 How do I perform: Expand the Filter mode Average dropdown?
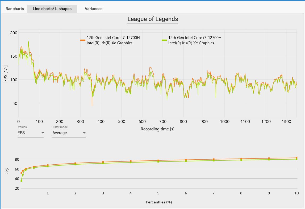(69, 133)
